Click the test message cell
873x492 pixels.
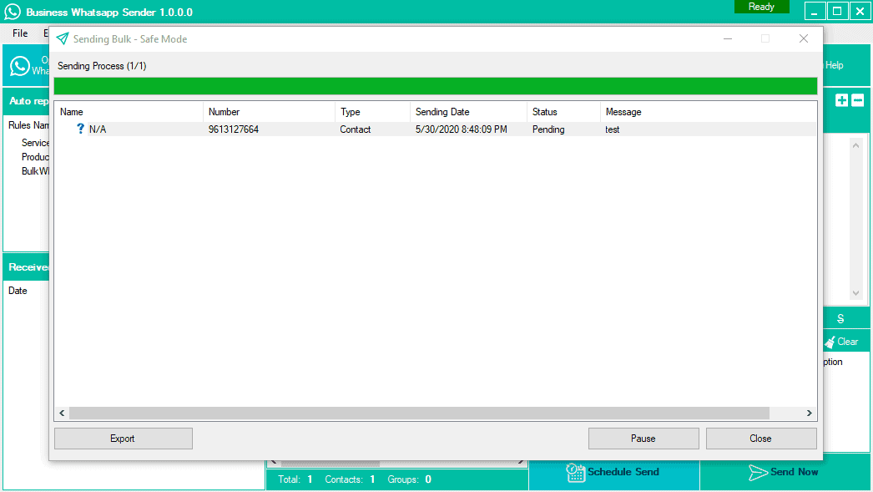[613, 129]
